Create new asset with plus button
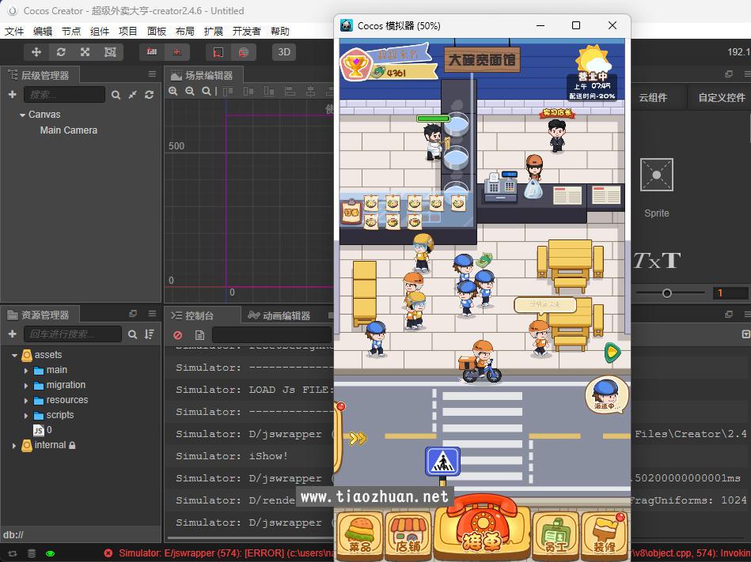 tap(13, 334)
